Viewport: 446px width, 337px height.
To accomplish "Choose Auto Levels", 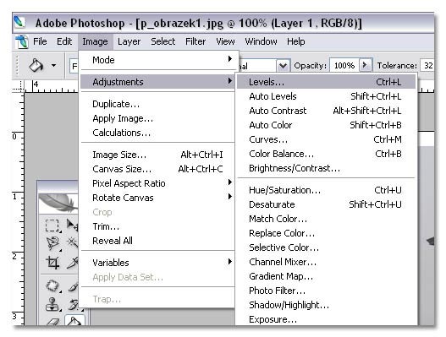I will click(326, 96).
